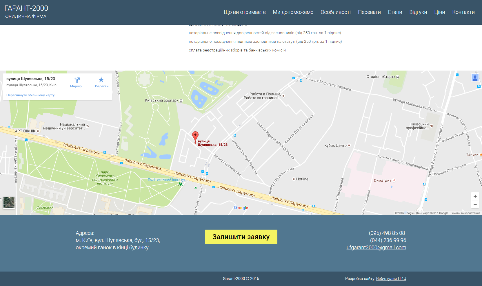
Task: Open Street View pegman icon
Action: [475, 78]
